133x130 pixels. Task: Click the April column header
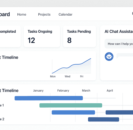coord(110,91)
